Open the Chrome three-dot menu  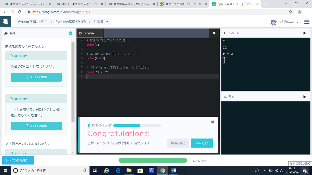click(x=306, y=12)
